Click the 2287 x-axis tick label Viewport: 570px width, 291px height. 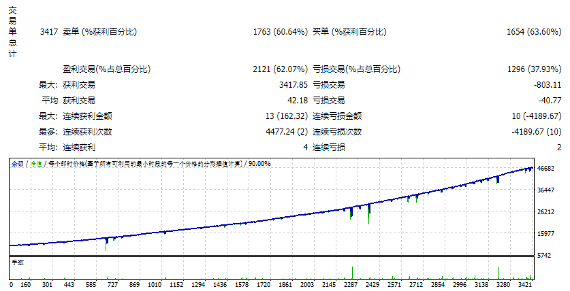coord(351,285)
